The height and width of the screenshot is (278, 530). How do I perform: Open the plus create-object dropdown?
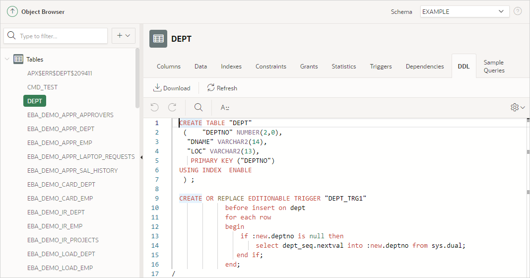pos(124,36)
